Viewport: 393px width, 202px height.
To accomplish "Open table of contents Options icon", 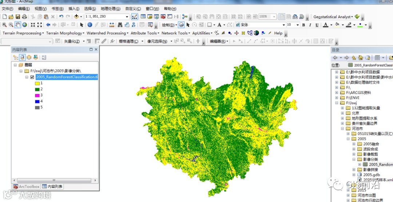I will (x=44, y=58).
